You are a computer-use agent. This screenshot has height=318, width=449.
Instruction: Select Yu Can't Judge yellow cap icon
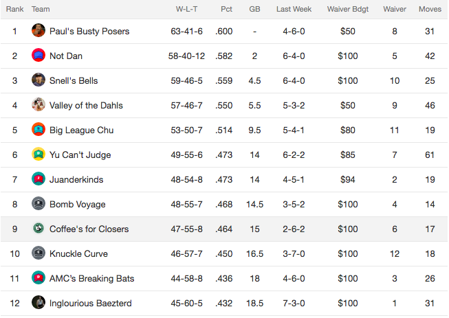[x=39, y=154]
